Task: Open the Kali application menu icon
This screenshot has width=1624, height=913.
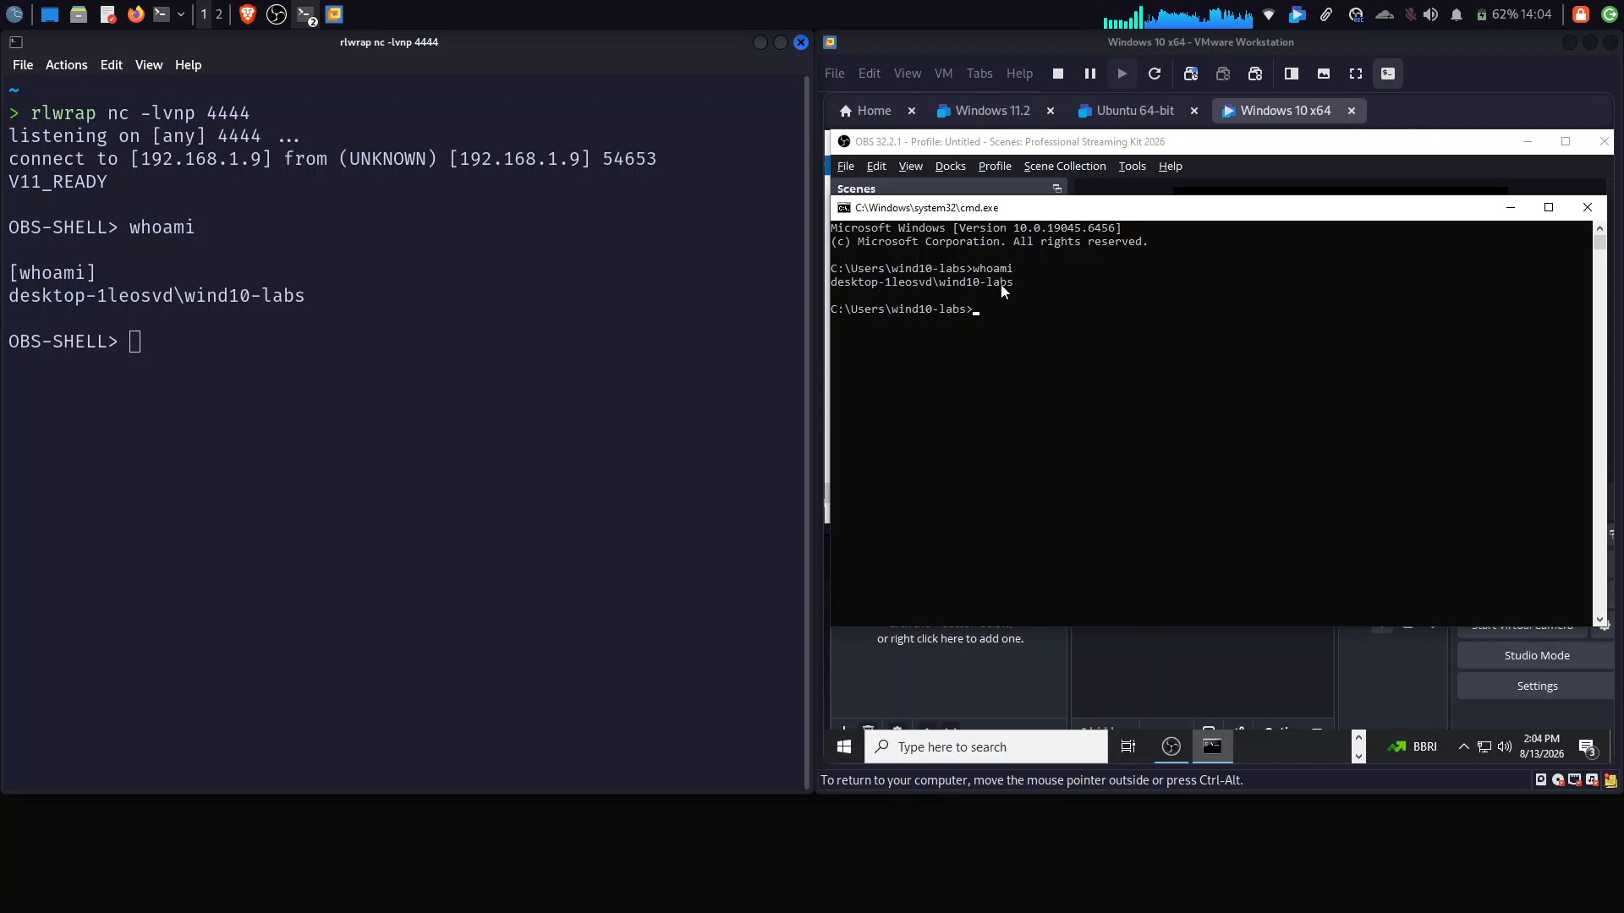Action: pos(14,14)
